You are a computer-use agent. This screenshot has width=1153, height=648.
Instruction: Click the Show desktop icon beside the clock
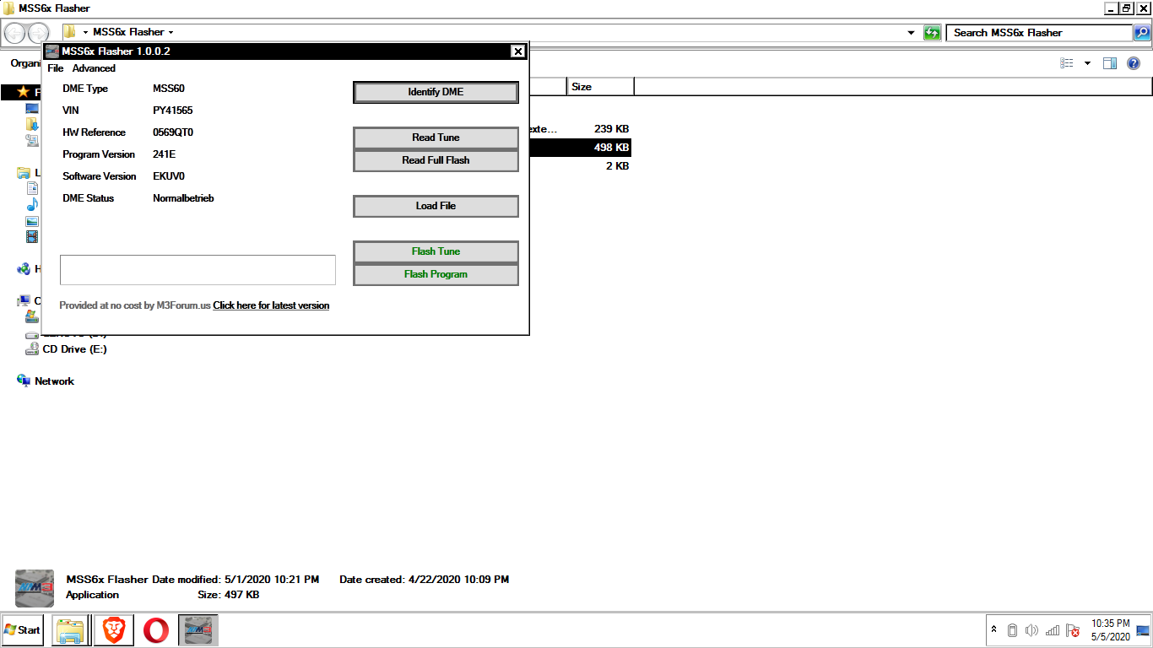click(x=1143, y=630)
